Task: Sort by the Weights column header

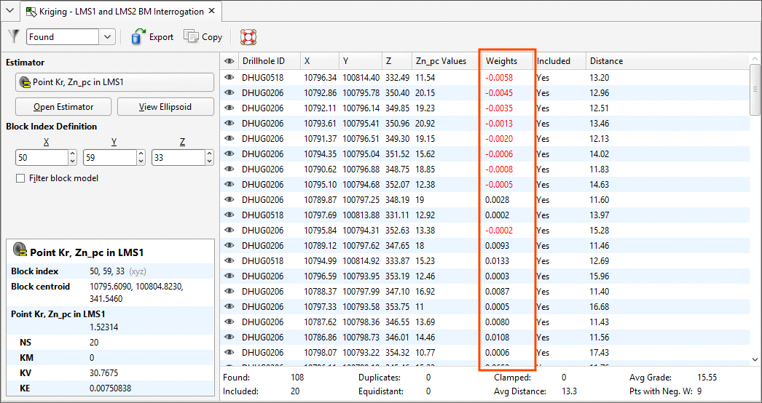Action: 507,61
